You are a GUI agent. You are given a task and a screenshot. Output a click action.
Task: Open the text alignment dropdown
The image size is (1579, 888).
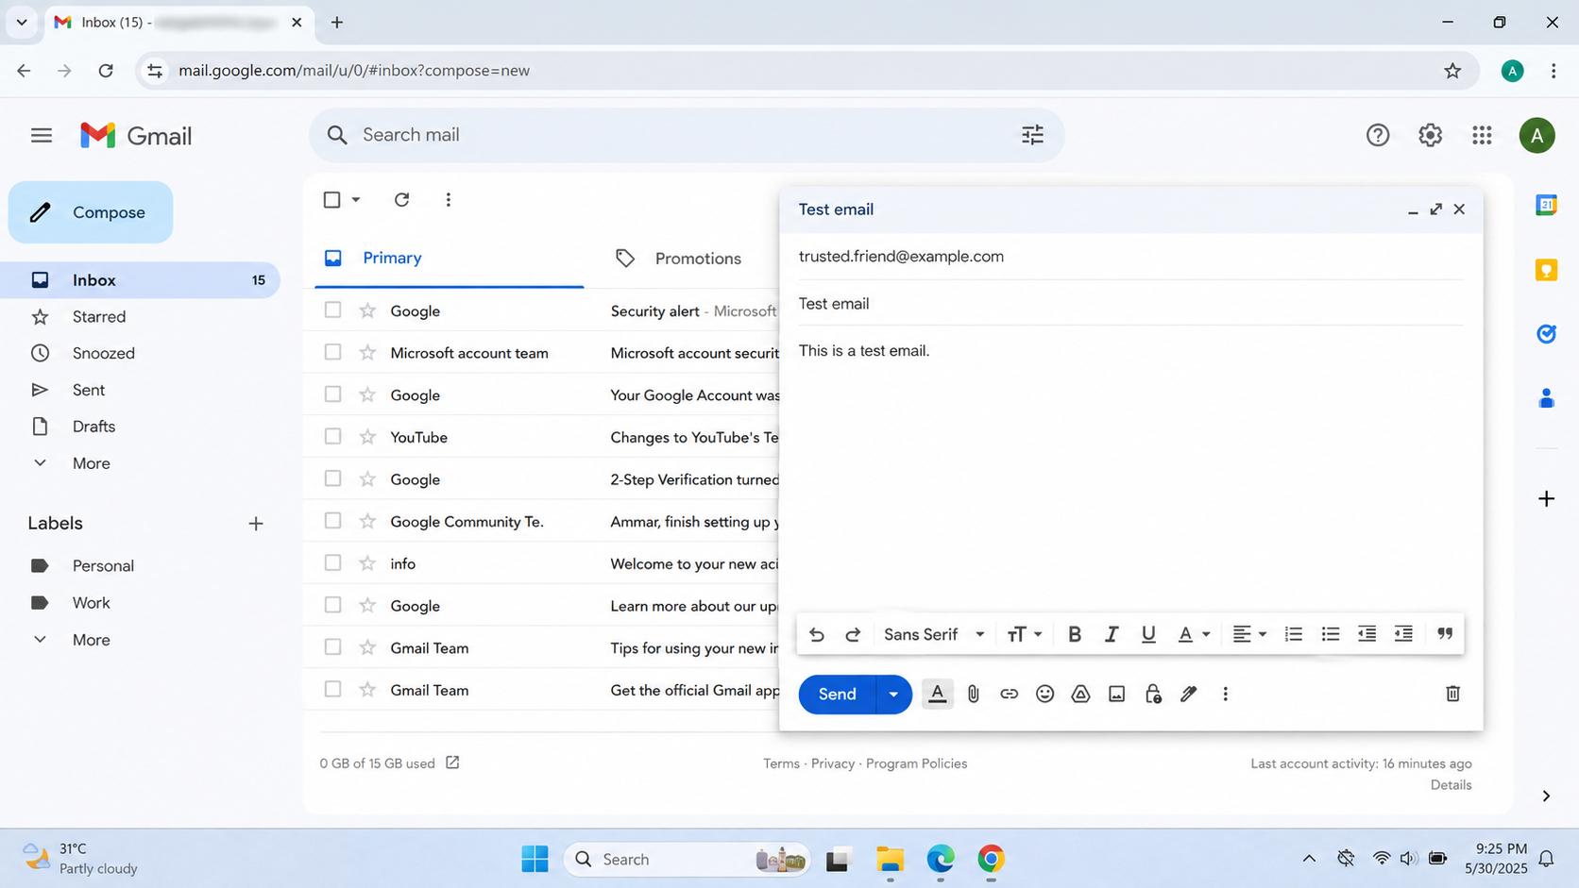(1248, 634)
